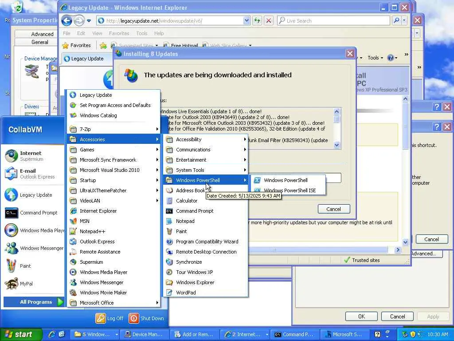Launch Outlook Express from All Programs
Viewport: 454px width, 341px height.
[114, 242]
